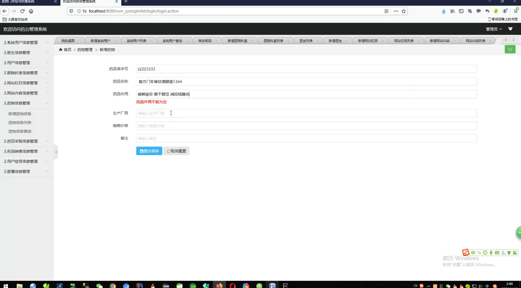
Task: Switch to 医生列表 tab
Action: 306,41
